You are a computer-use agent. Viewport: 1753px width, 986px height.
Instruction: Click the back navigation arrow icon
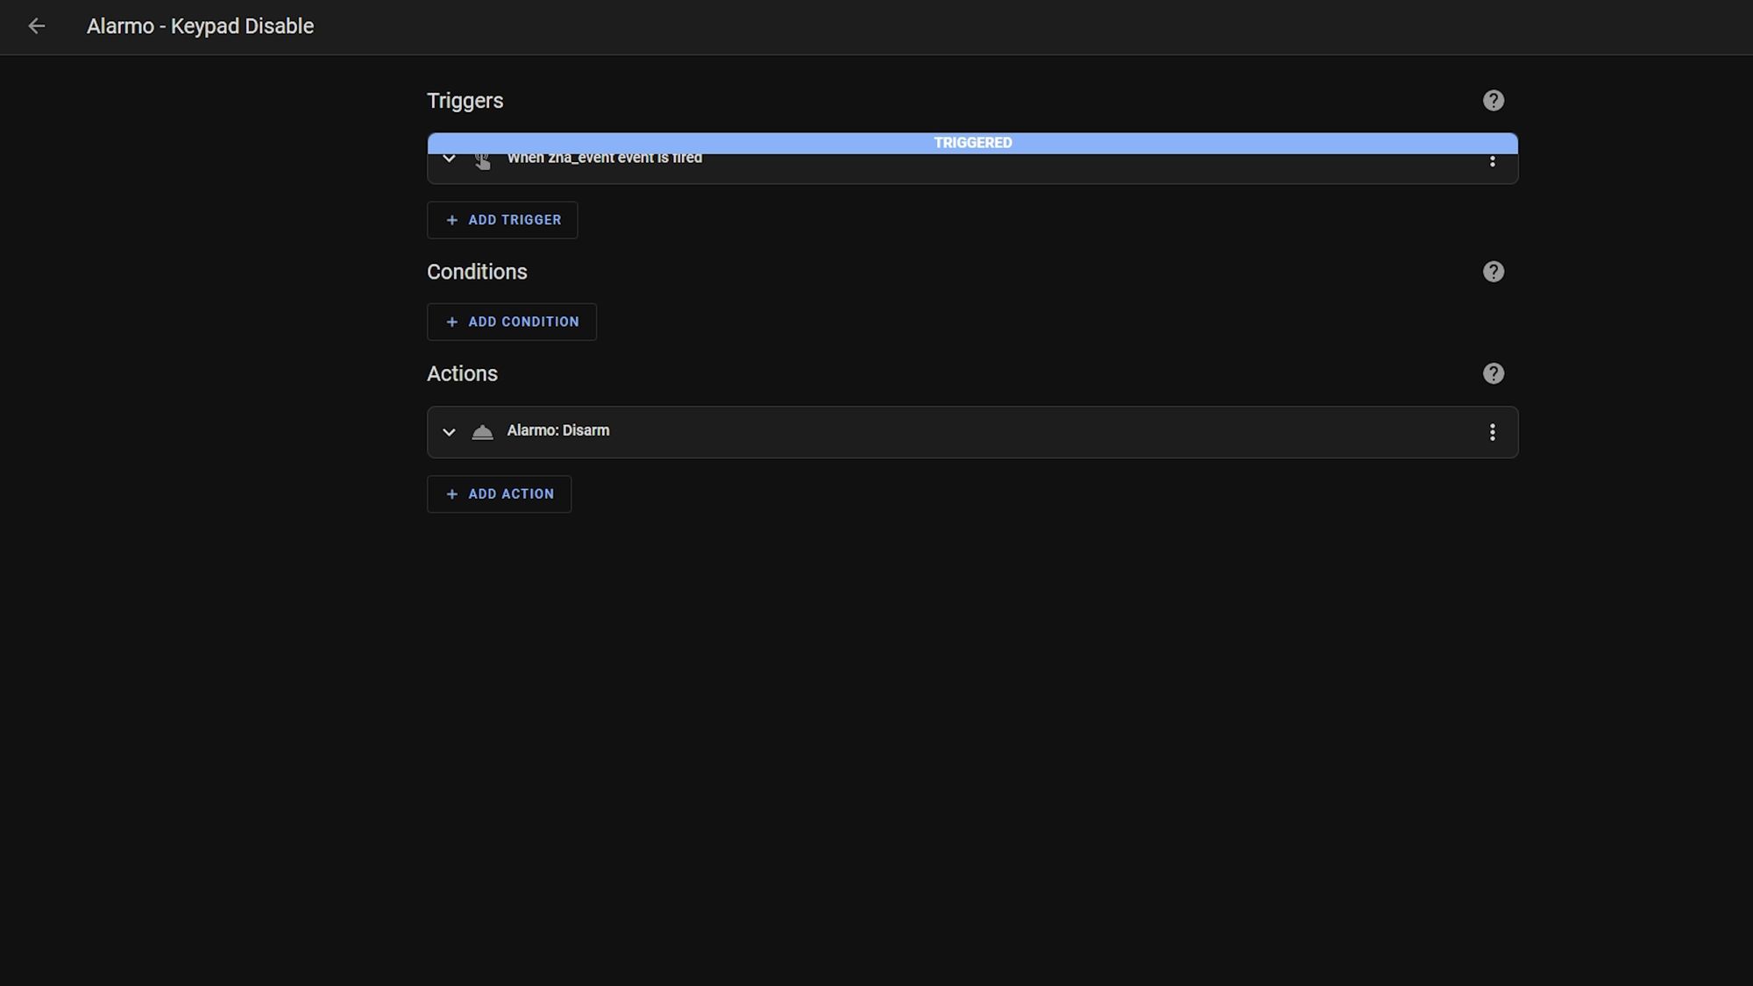point(35,26)
